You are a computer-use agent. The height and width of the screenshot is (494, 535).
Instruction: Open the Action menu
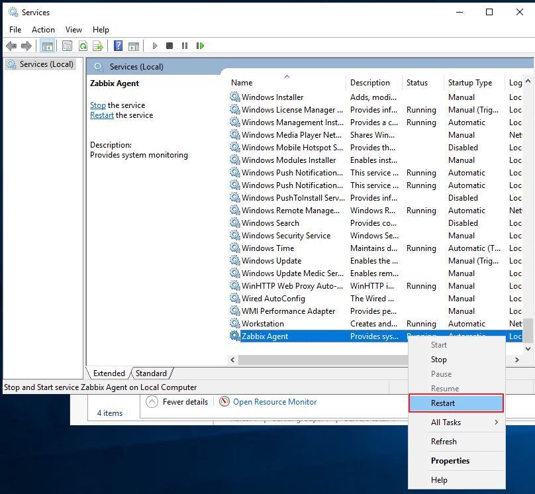coord(43,30)
